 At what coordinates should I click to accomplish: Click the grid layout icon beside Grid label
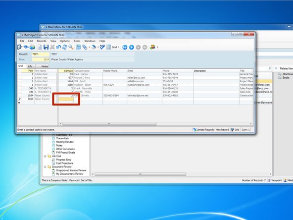coord(108,47)
